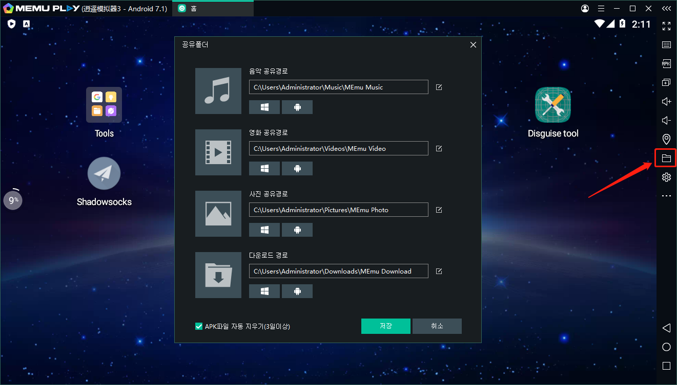Screen dimensions: 677x385
Task: Uncheck the APK 파일 자동 지우기 checkbox
Action: point(198,326)
